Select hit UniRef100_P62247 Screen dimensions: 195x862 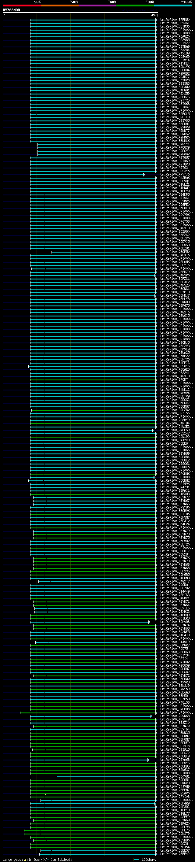[x=175, y=433]
